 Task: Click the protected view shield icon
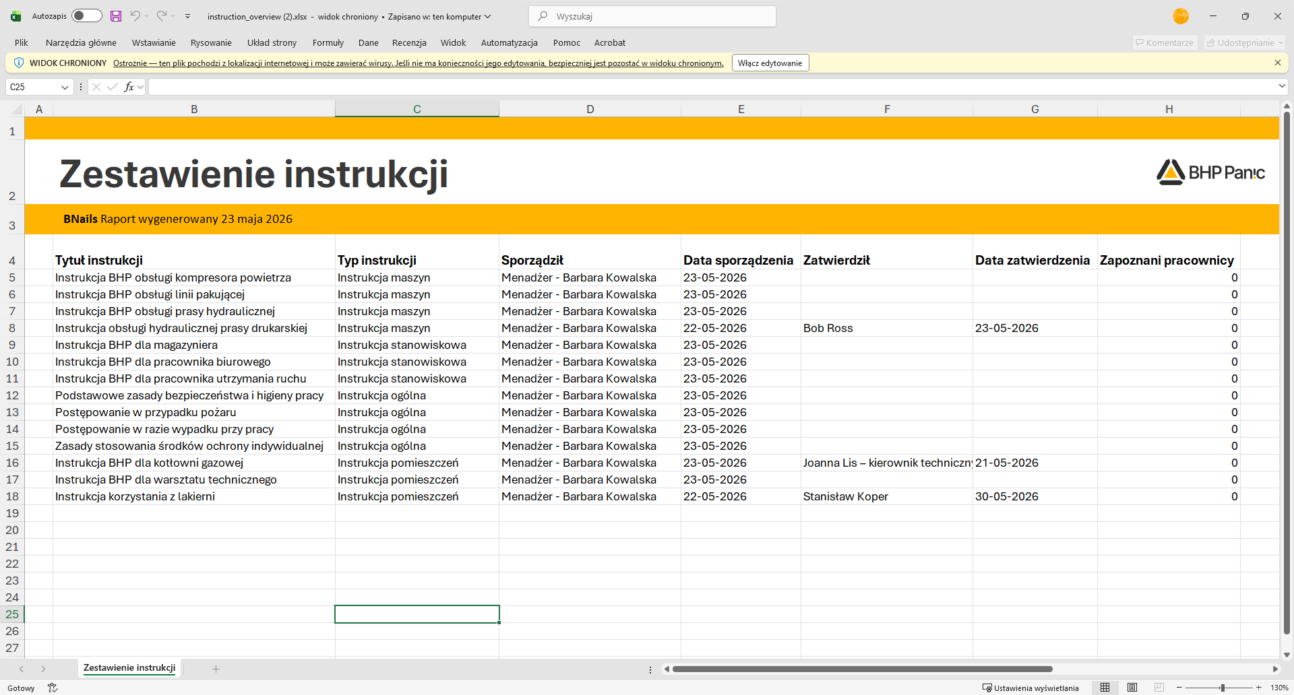pyautogui.click(x=19, y=63)
